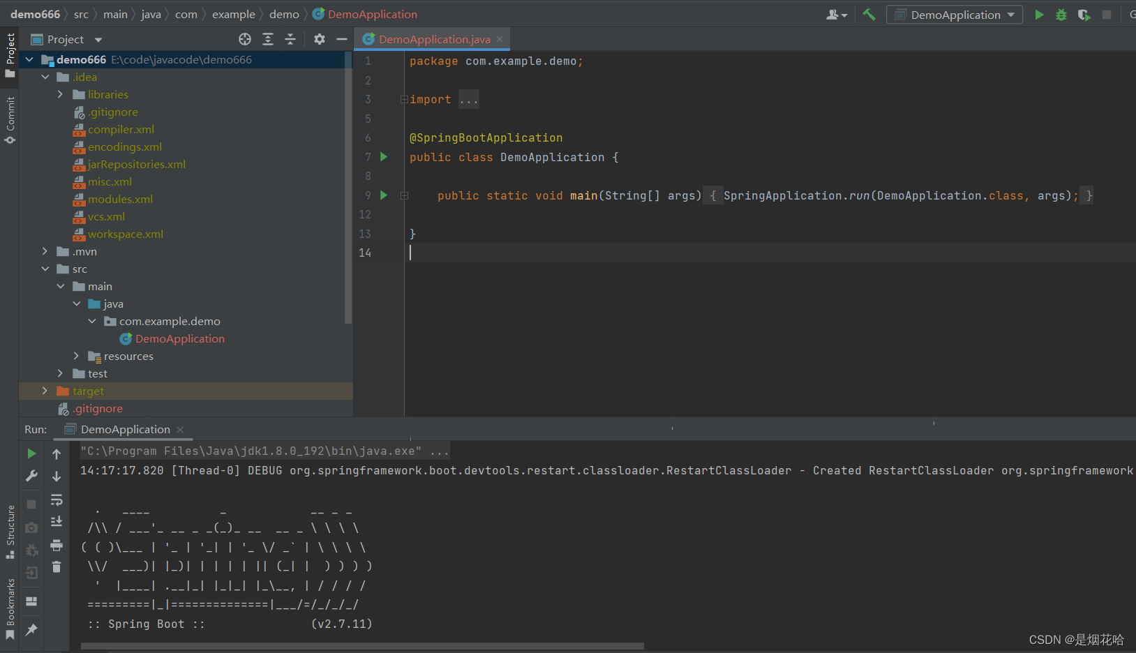Select compiler.xml in the project tree
The height and width of the screenshot is (653, 1136).
click(121, 130)
